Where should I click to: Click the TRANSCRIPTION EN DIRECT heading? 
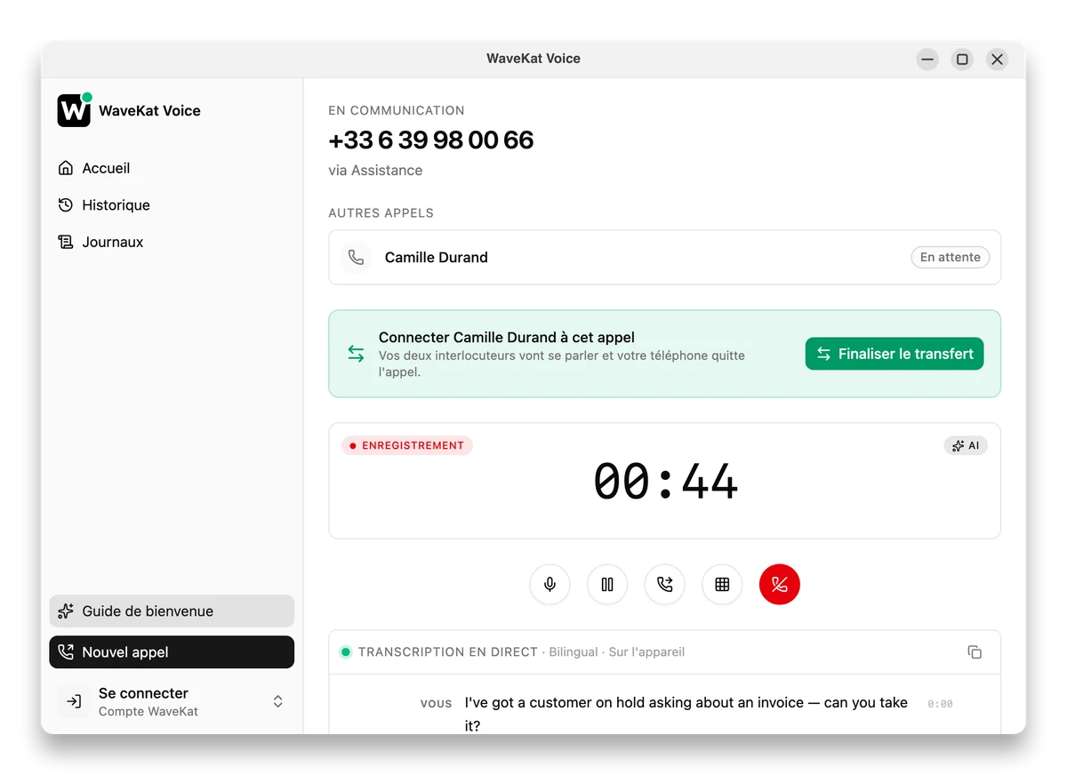[447, 652]
